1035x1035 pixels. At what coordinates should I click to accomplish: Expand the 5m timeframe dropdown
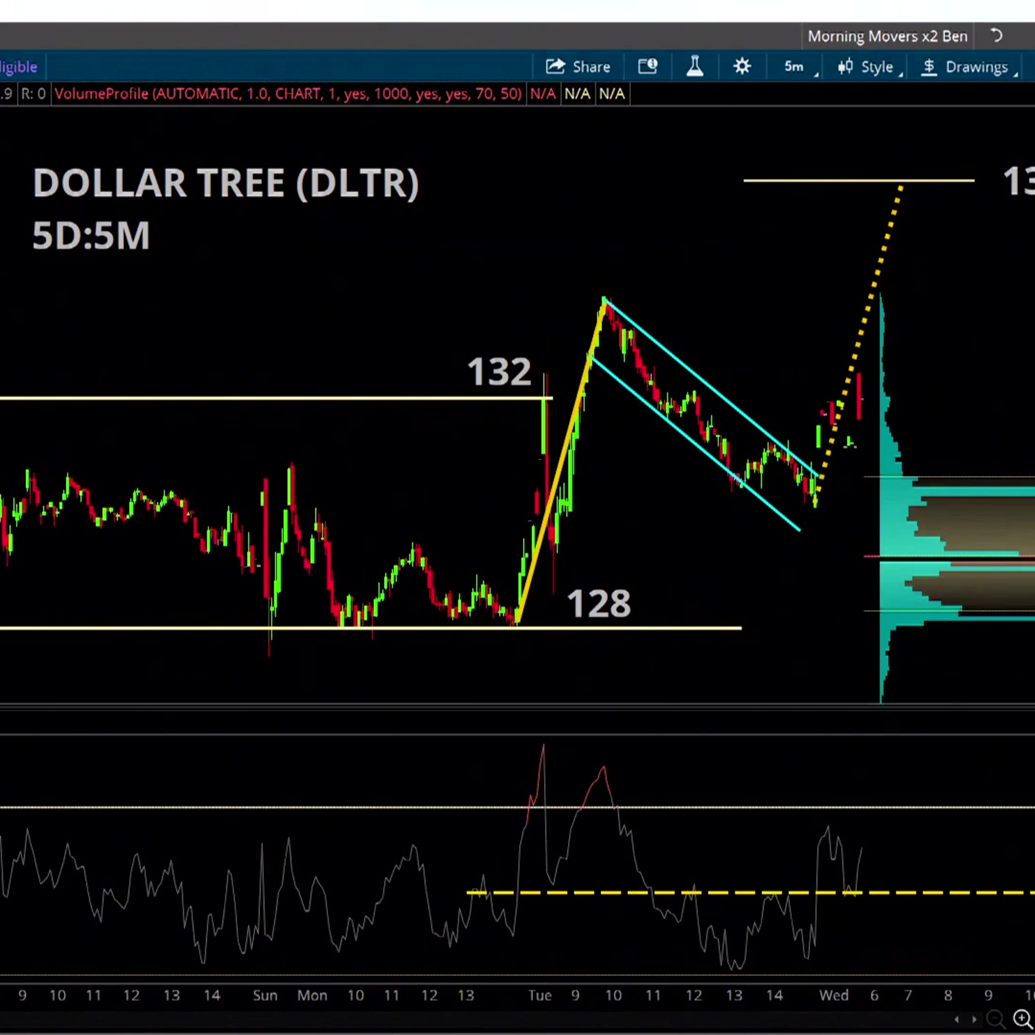click(x=801, y=67)
